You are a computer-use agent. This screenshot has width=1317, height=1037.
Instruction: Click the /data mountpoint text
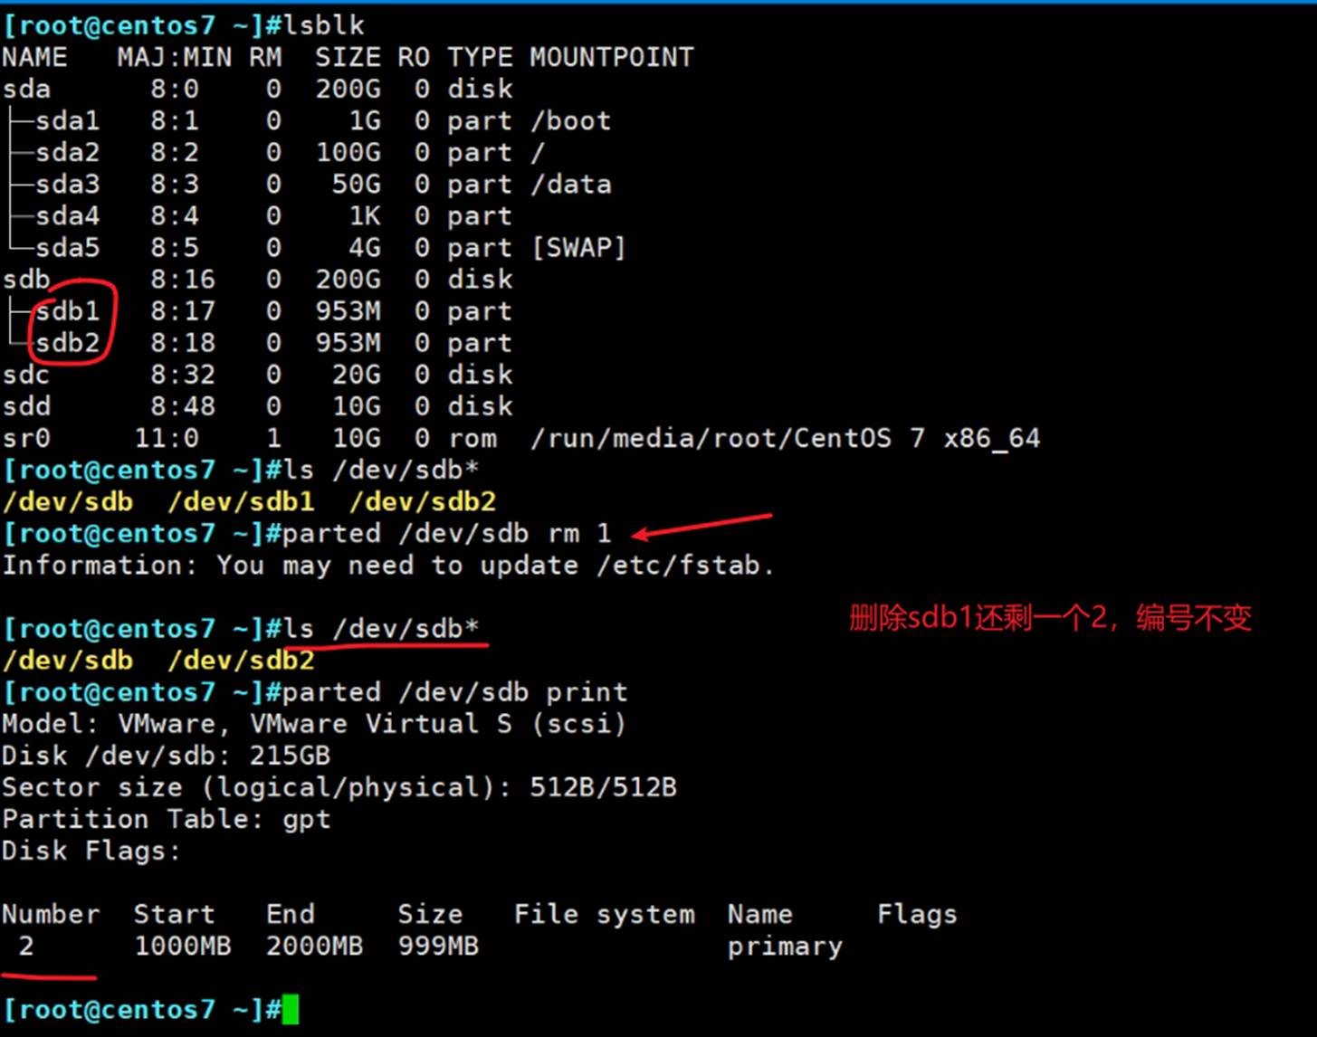click(x=570, y=185)
